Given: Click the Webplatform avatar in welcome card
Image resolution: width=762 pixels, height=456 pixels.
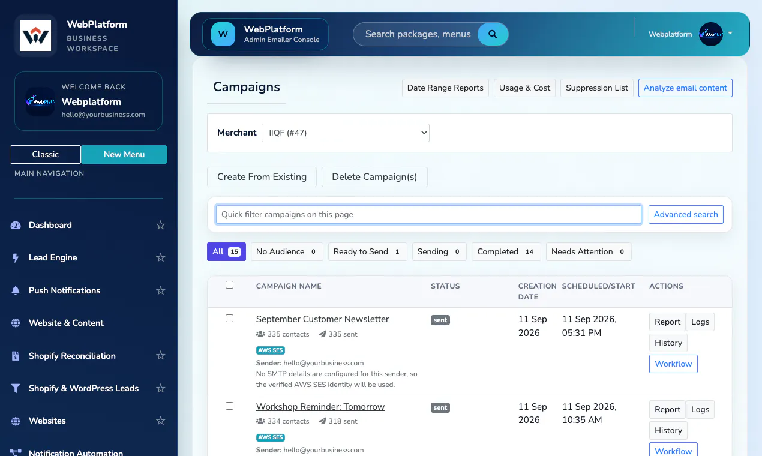Looking at the screenshot, I should pos(40,101).
